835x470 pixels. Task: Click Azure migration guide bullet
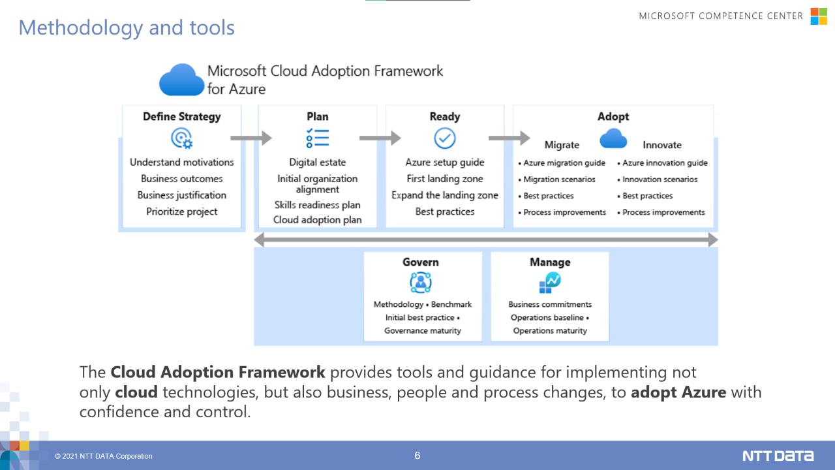tap(562, 163)
